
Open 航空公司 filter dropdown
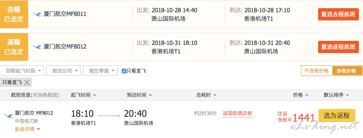[63, 71]
